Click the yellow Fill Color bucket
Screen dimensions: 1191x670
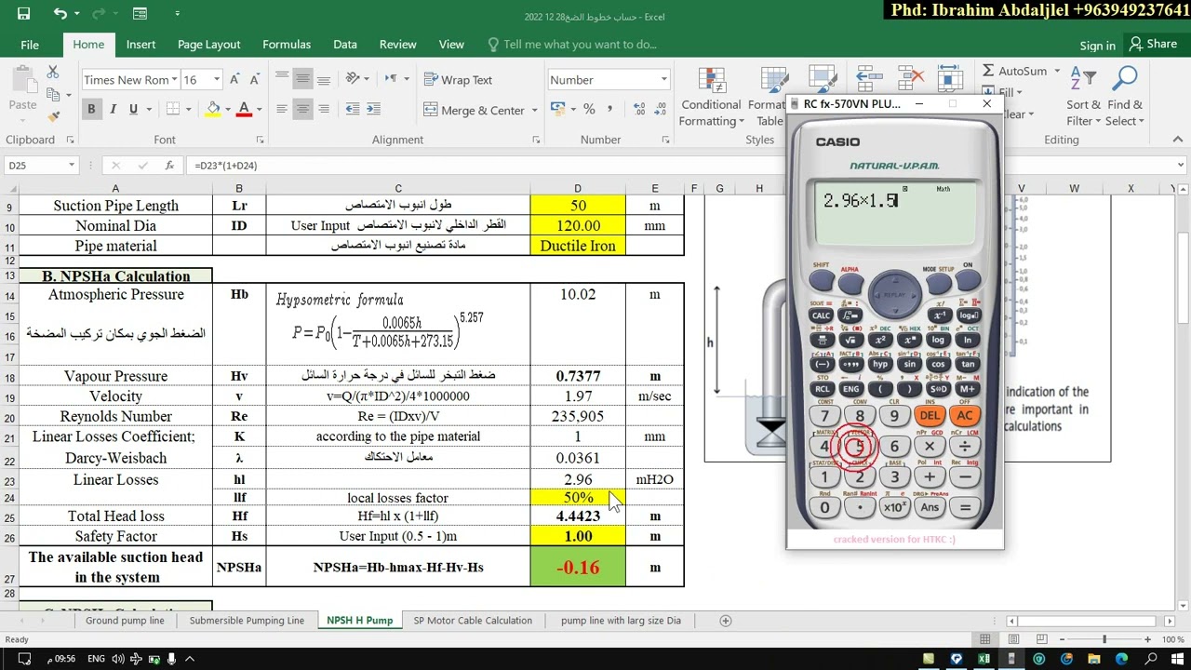(x=213, y=110)
